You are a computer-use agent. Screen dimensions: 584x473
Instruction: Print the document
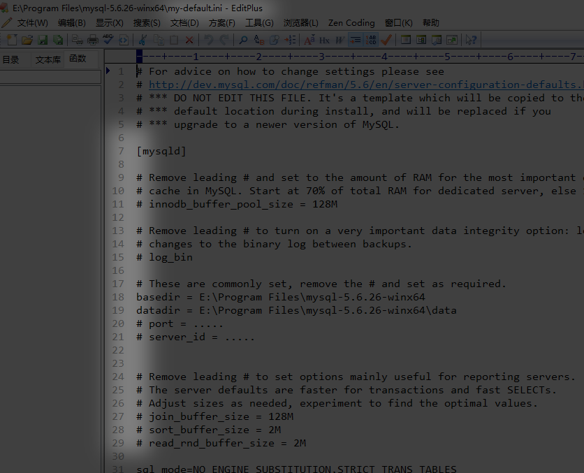93,40
